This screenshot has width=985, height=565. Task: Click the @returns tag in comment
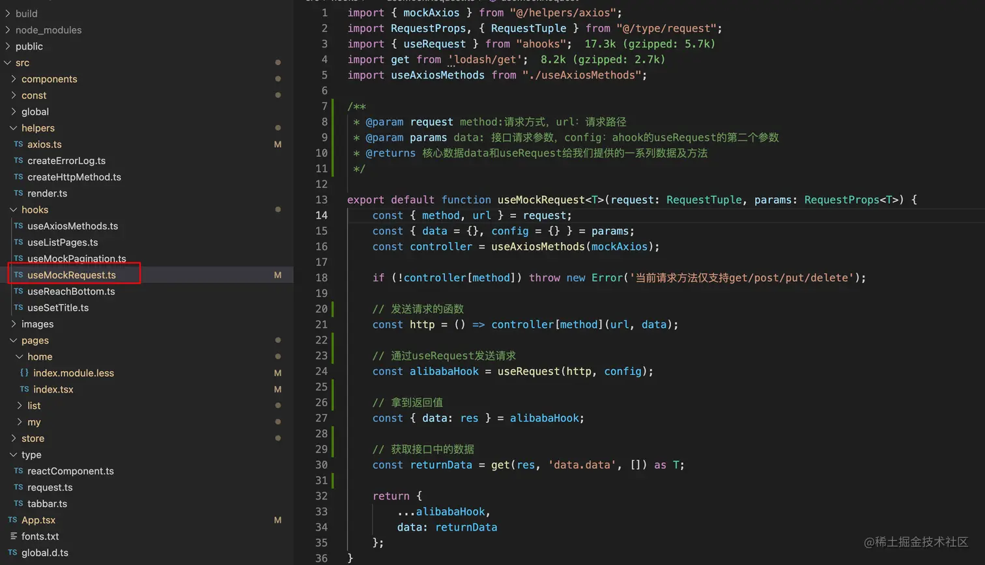(390, 153)
